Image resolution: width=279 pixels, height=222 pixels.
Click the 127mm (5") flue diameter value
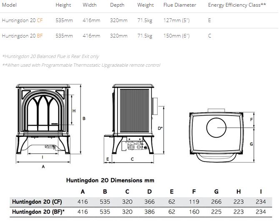pos(176,20)
